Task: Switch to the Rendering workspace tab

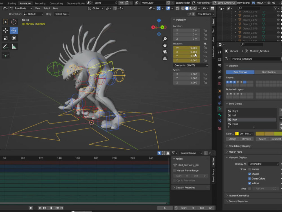Action: [40, 3]
